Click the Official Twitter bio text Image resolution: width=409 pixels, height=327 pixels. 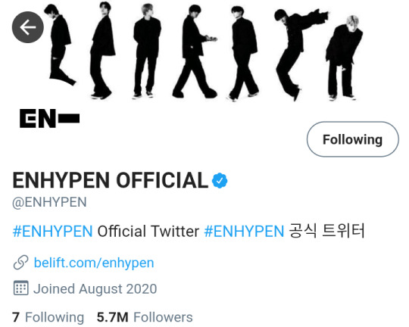(x=148, y=231)
